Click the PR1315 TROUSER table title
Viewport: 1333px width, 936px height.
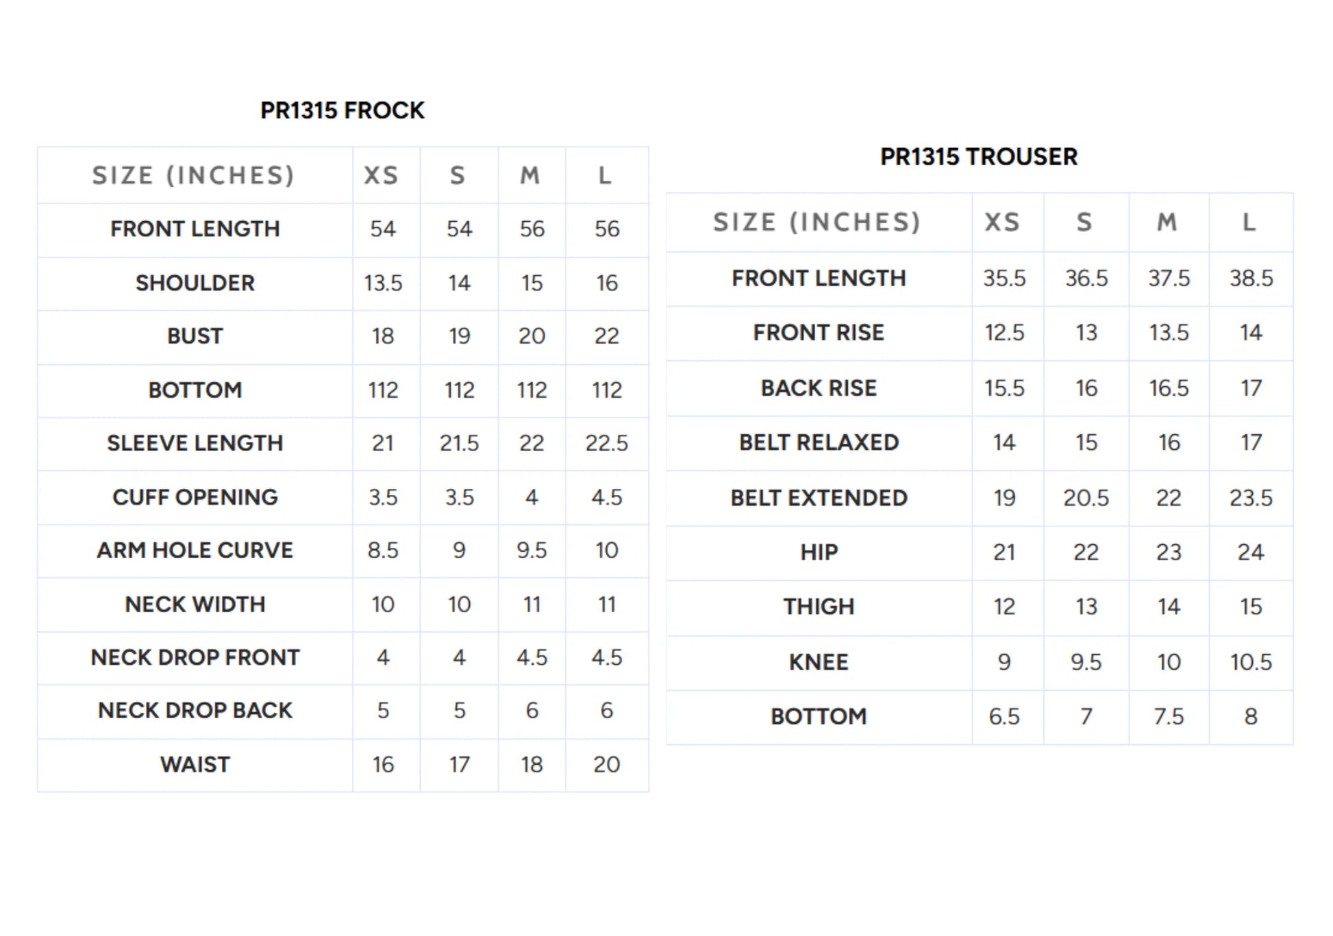(x=979, y=157)
